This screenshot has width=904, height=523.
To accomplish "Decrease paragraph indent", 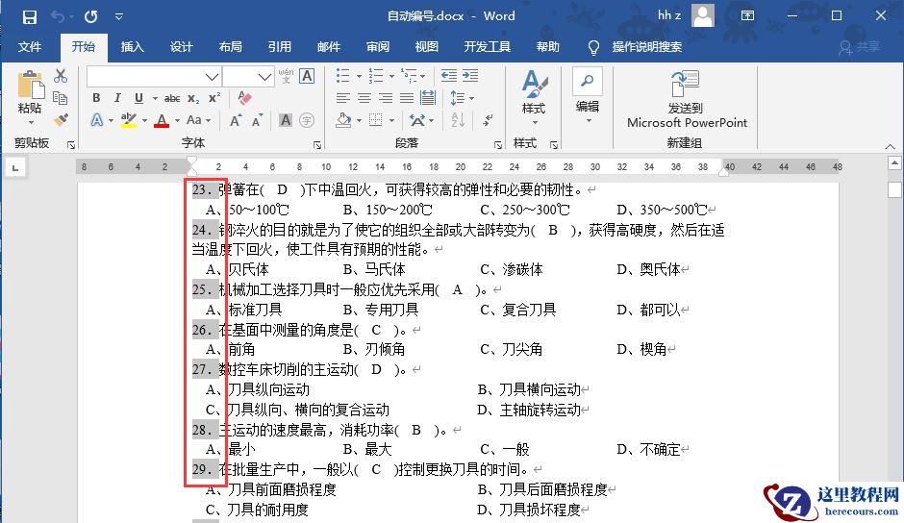I will [448, 76].
